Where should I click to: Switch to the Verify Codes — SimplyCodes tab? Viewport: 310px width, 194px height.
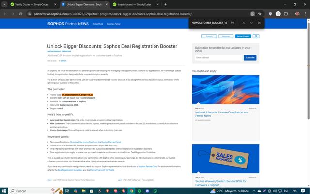32,4
